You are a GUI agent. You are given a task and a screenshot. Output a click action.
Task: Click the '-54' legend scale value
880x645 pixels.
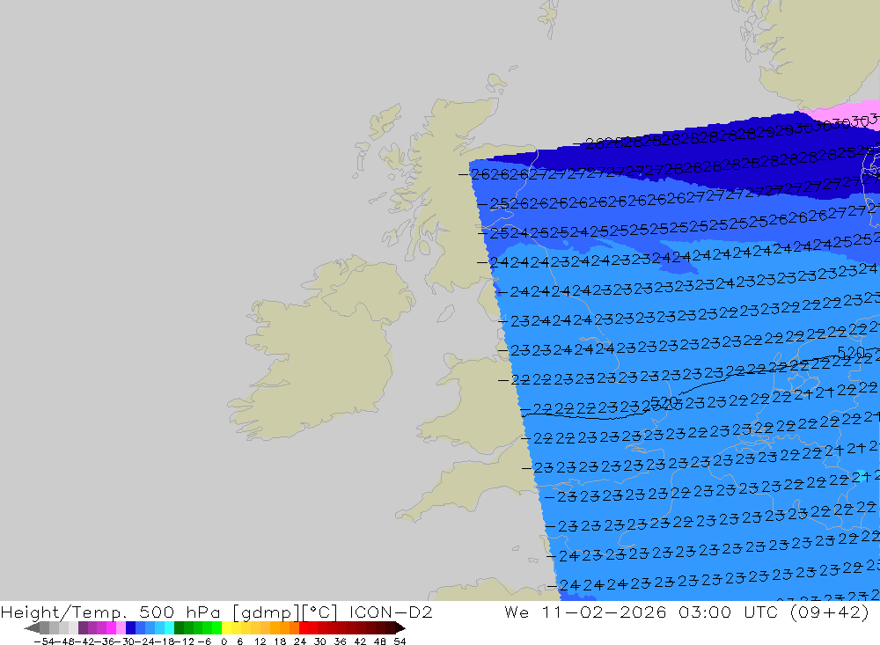tap(42, 641)
